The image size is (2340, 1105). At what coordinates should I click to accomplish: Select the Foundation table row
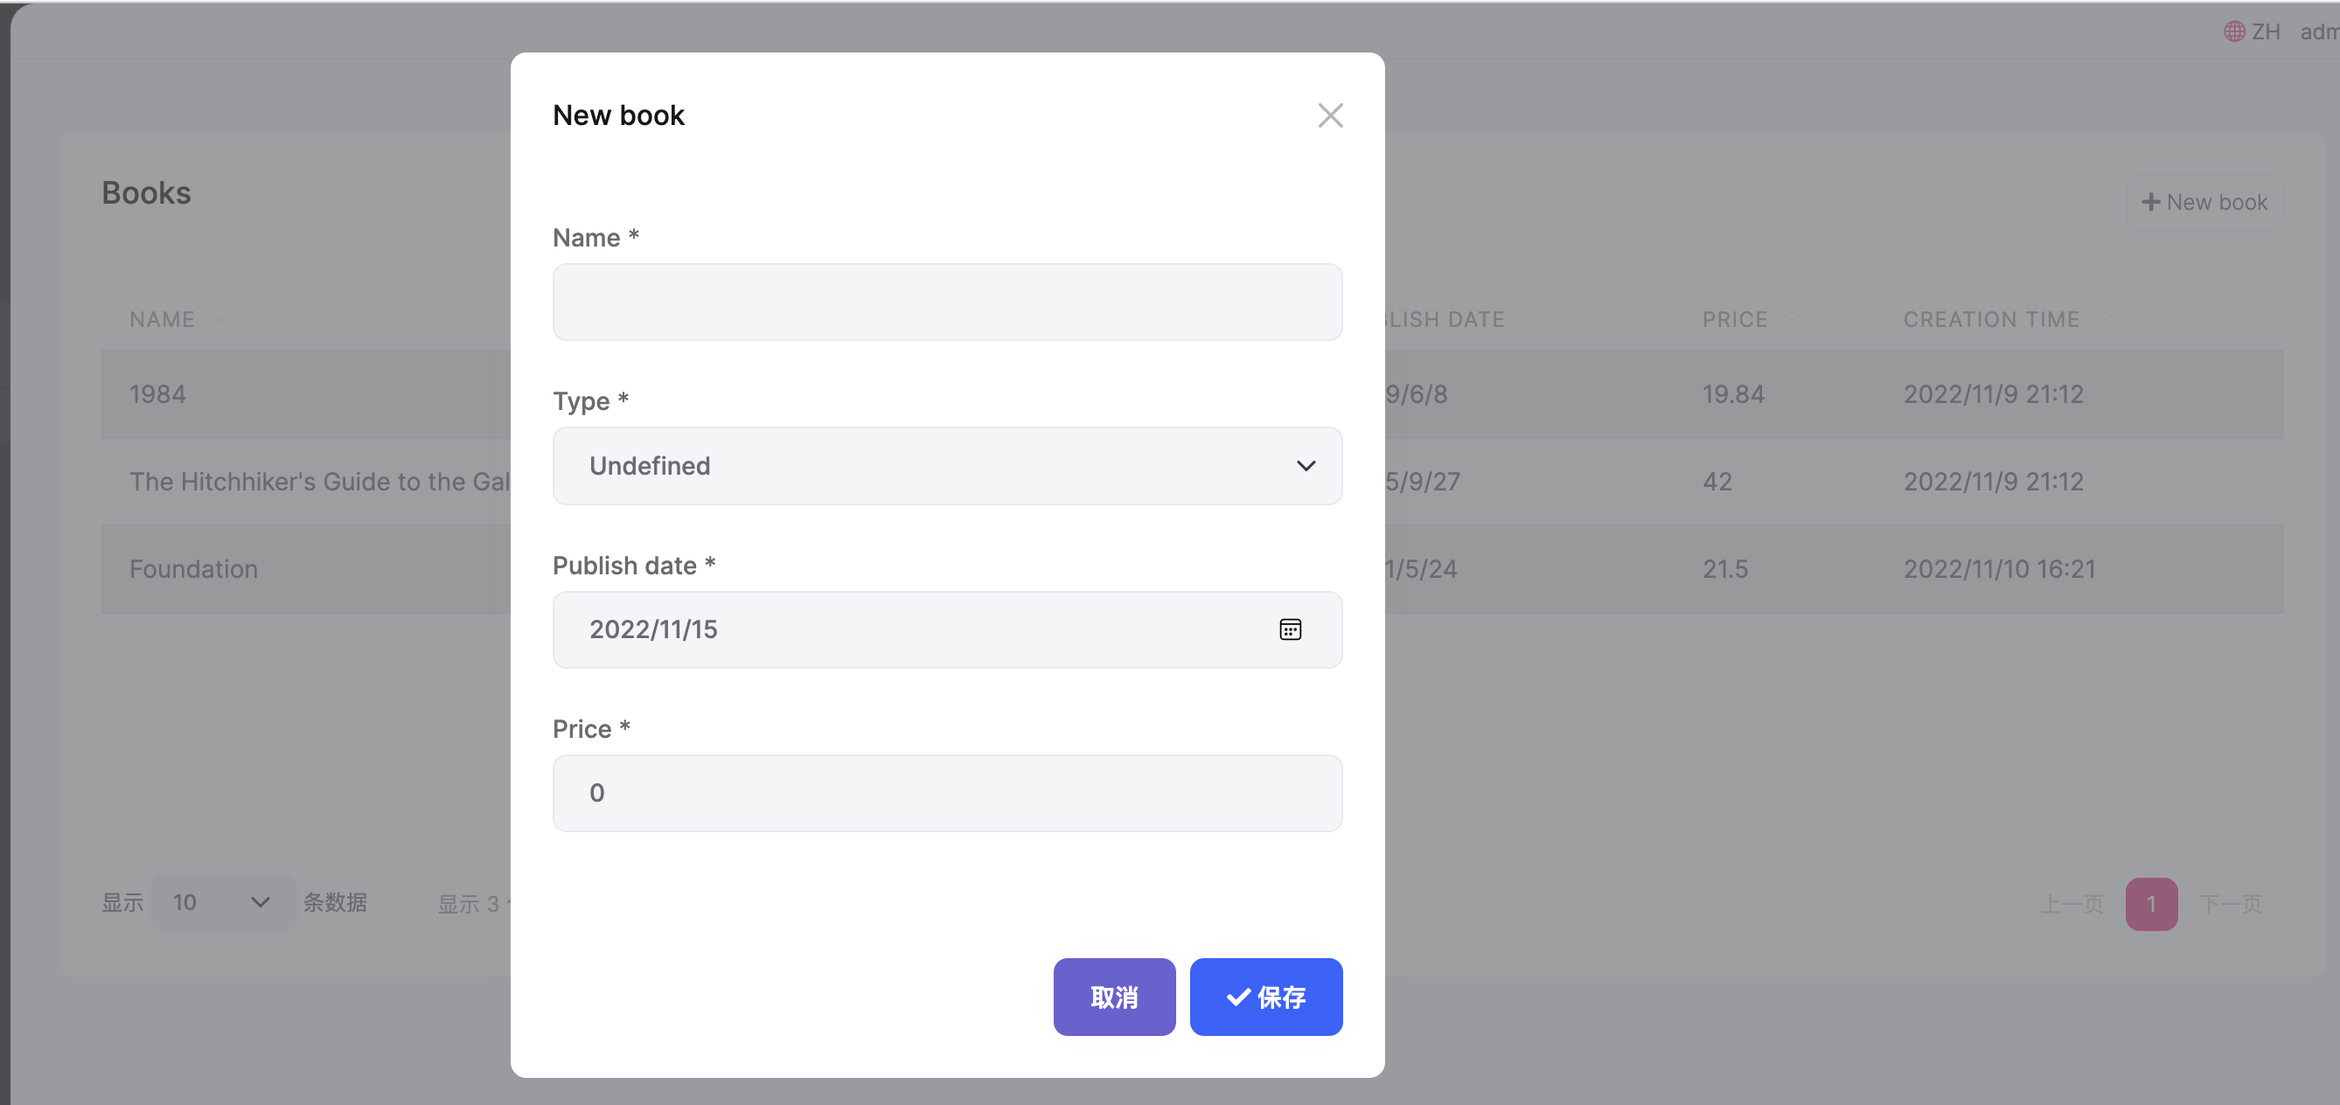(x=193, y=569)
